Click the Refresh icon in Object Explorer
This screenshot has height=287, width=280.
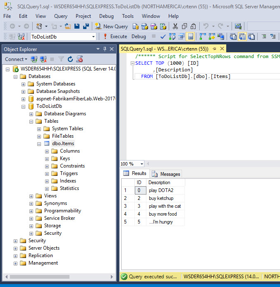click(x=70, y=59)
